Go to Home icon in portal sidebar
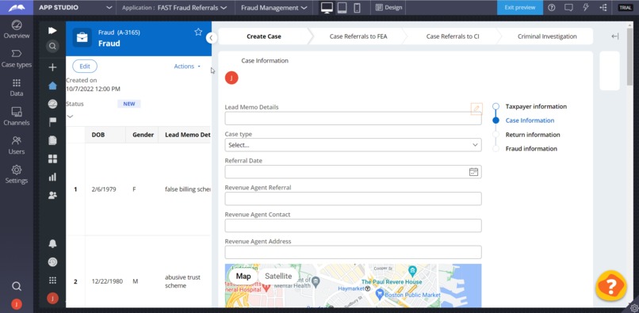 coord(52,86)
